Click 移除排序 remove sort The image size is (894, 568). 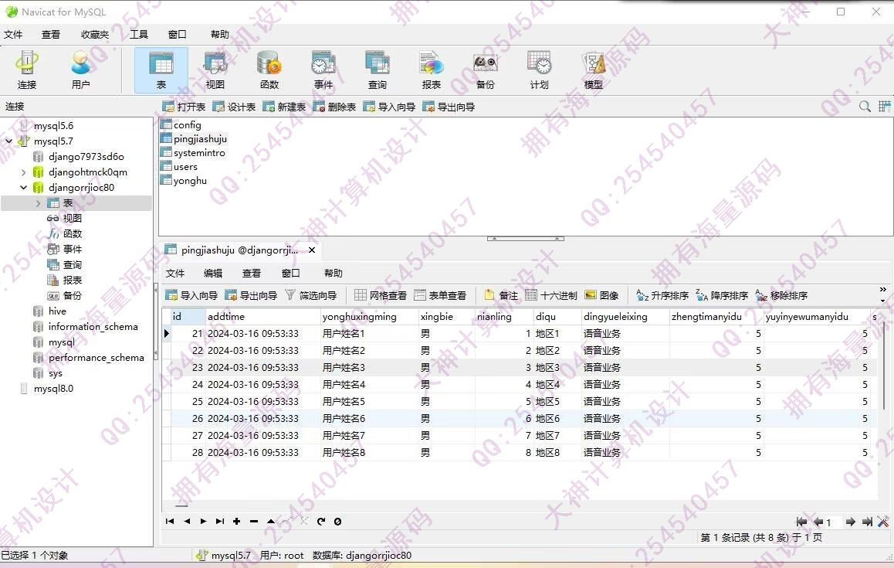(x=781, y=295)
